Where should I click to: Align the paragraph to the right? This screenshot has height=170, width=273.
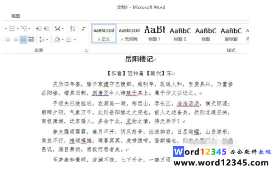pyautogui.click(x=15, y=40)
